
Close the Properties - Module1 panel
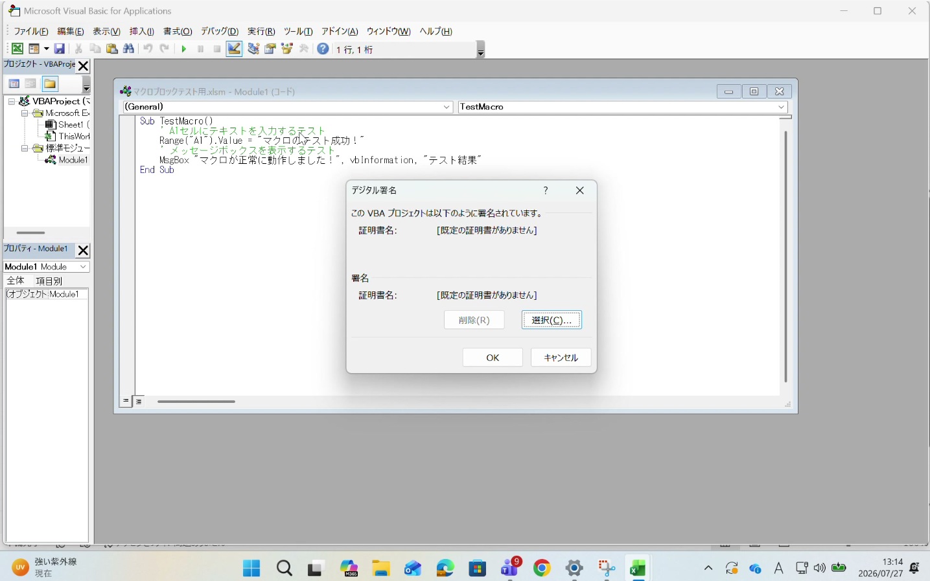(x=83, y=251)
